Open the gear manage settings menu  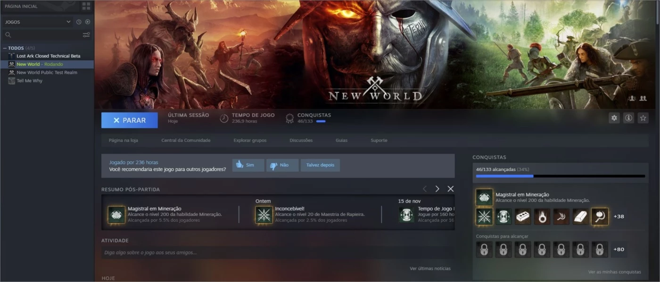pyautogui.click(x=614, y=118)
